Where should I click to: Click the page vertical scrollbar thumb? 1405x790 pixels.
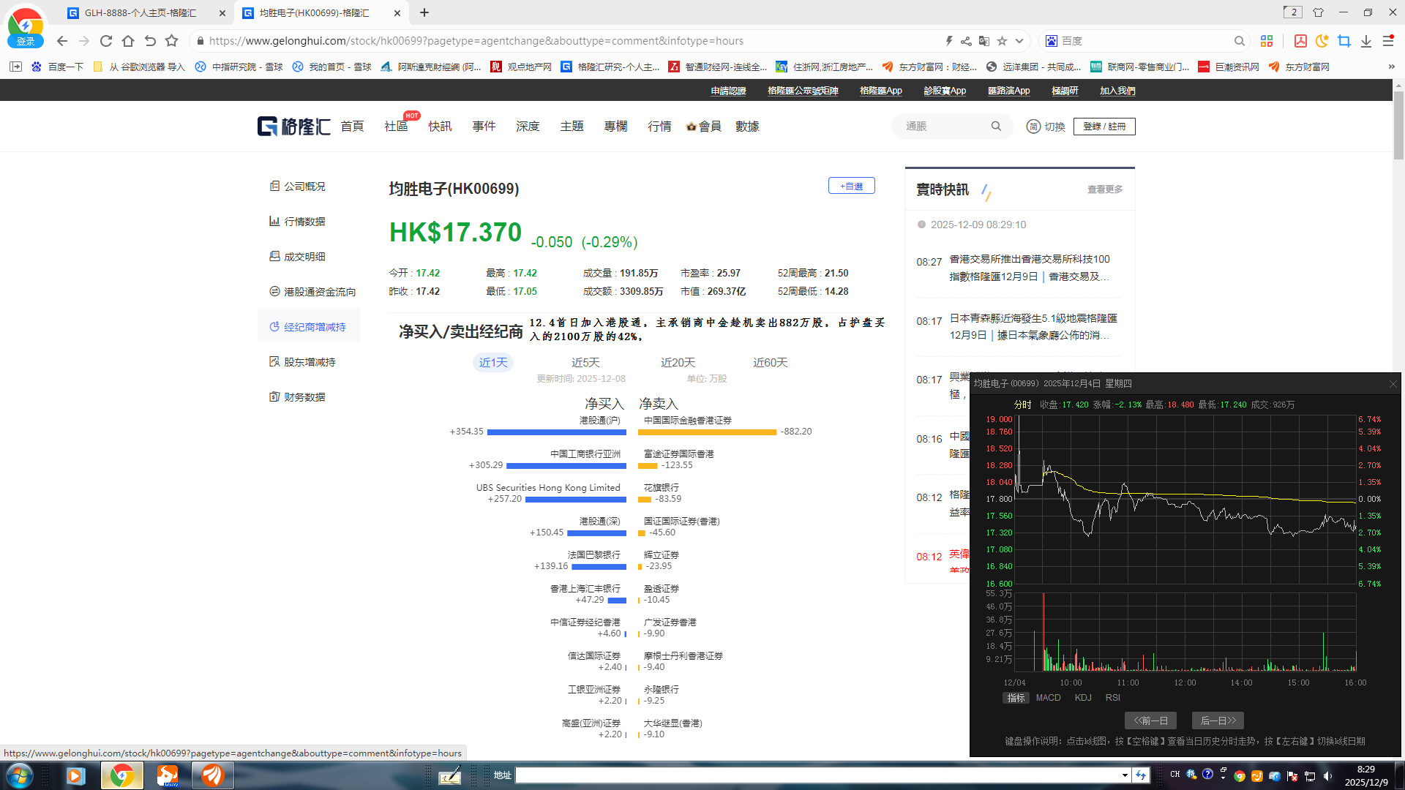1398,124
